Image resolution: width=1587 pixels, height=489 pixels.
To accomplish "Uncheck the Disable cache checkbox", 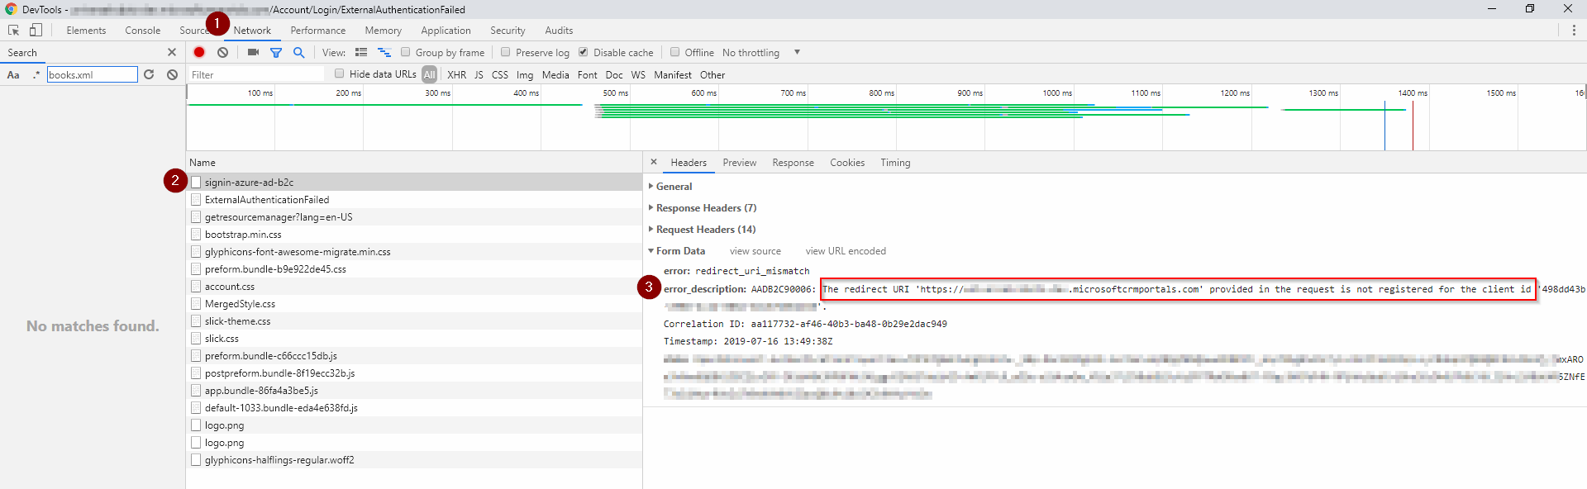I will pyautogui.click(x=584, y=52).
